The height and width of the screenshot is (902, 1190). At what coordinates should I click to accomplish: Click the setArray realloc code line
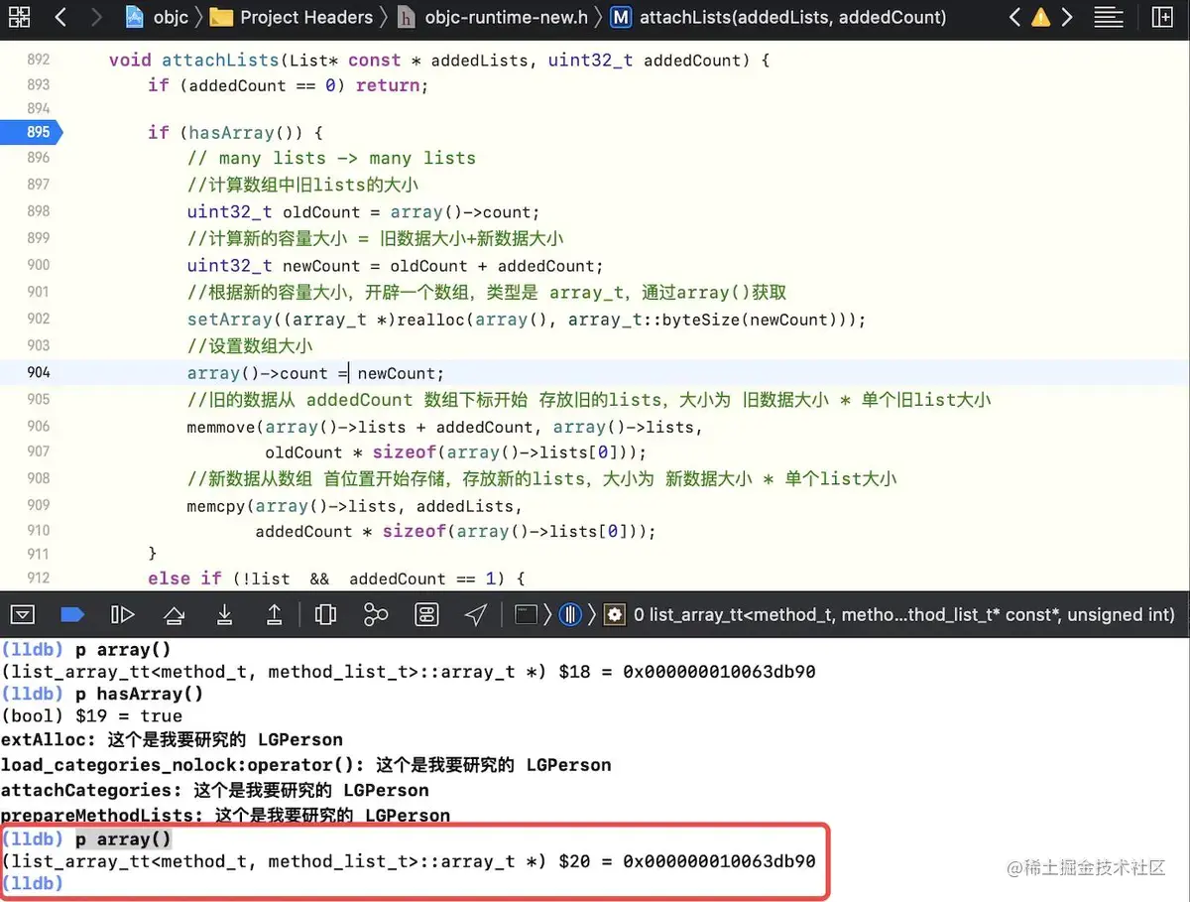point(527,320)
